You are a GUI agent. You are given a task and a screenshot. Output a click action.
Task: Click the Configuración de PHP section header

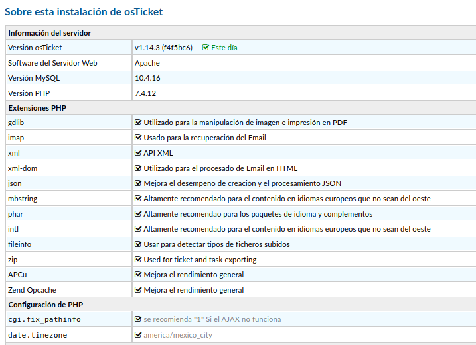coord(46,305)
